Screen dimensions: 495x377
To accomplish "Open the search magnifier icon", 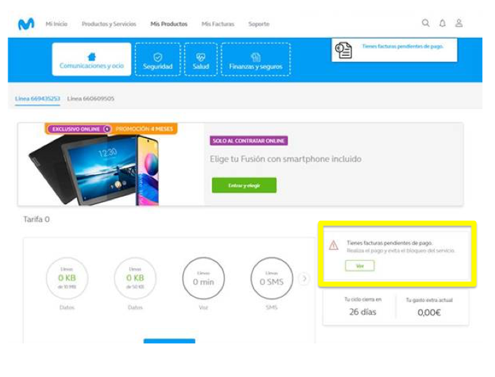I will pyautogui.click(x=426, y=23).
